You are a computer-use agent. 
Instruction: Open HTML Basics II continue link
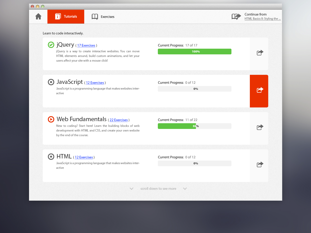263,19
